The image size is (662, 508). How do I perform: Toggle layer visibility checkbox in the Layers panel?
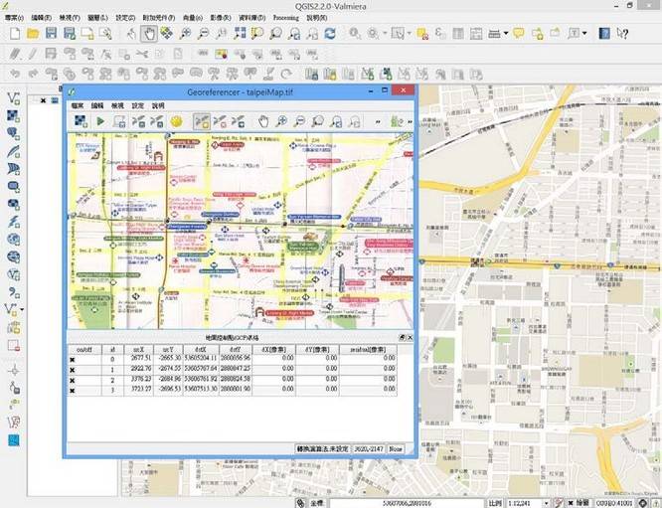coord(43,100)
